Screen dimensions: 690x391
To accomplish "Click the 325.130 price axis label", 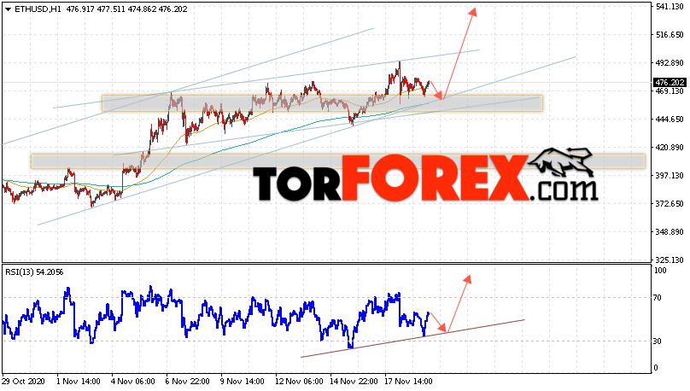I will pyautogui.click(x=670, y=260).
